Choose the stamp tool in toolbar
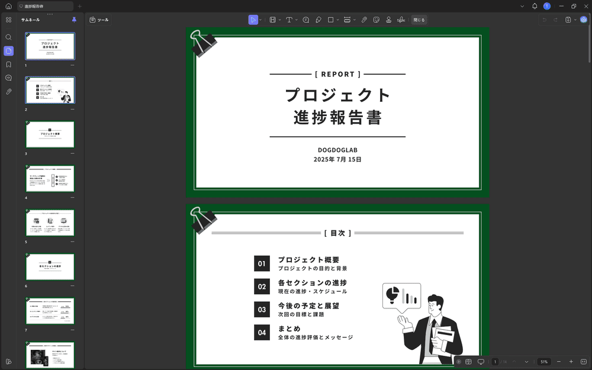The width and height of the screenshot is (592, 370). 388,20
